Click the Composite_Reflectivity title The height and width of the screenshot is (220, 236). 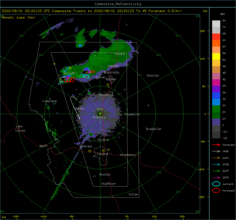point(118,4)
